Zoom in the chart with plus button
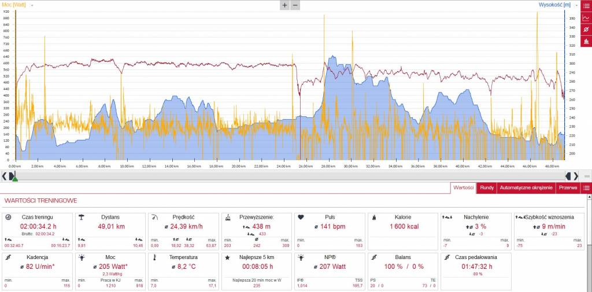 click(x=284, y=5)
